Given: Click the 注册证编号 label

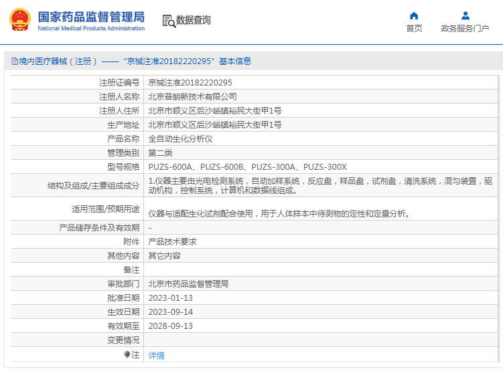Looking at the screenshot, I should coord(119,83).
